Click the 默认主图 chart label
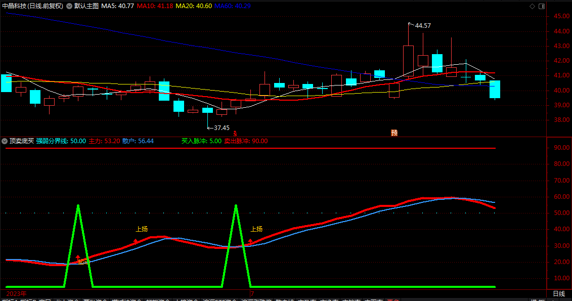Screen dimensions: 572x301 [86, 6]
